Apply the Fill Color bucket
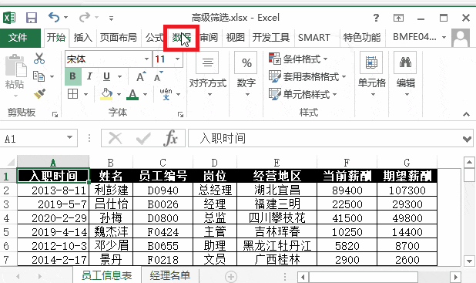The image size is (476, 283). pos(106,94)
